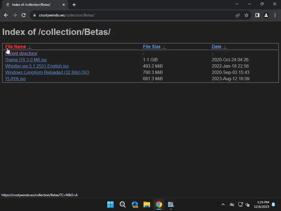This screenshot has width=281, height=211.
Task: Click the 493.2 MiB size value
Action: [x=153, y=66]
